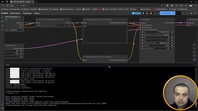Image resolution: width=198 pixels, height=111 pixels.
Task: Close the logs panel
Action: (x=196, y=65)
